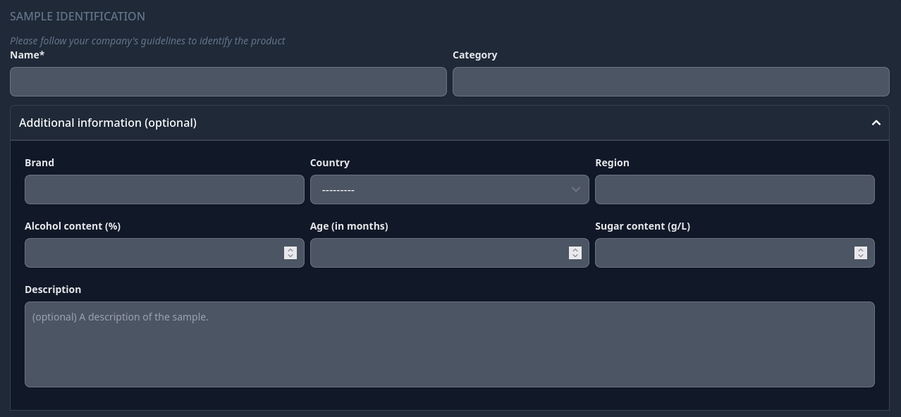Image resolution: width=901 pixels, height=417 pixels.
Task: Click the Country field label
Action: (x=330, y=163)
